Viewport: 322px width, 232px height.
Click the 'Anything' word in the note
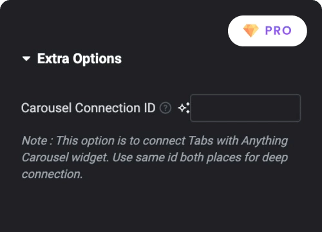(265, 141)
